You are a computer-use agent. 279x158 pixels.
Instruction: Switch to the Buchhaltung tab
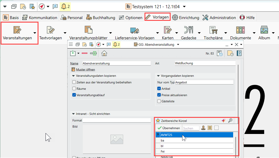101,18
